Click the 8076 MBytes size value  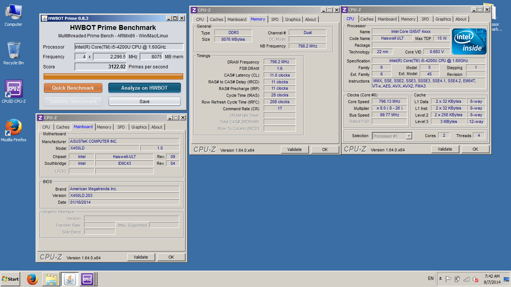click(233, 39)
